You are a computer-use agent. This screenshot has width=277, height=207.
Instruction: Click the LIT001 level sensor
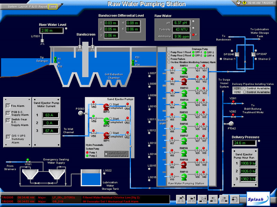click(42, 41)
